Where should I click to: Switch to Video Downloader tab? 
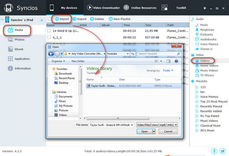pos(103,8)
